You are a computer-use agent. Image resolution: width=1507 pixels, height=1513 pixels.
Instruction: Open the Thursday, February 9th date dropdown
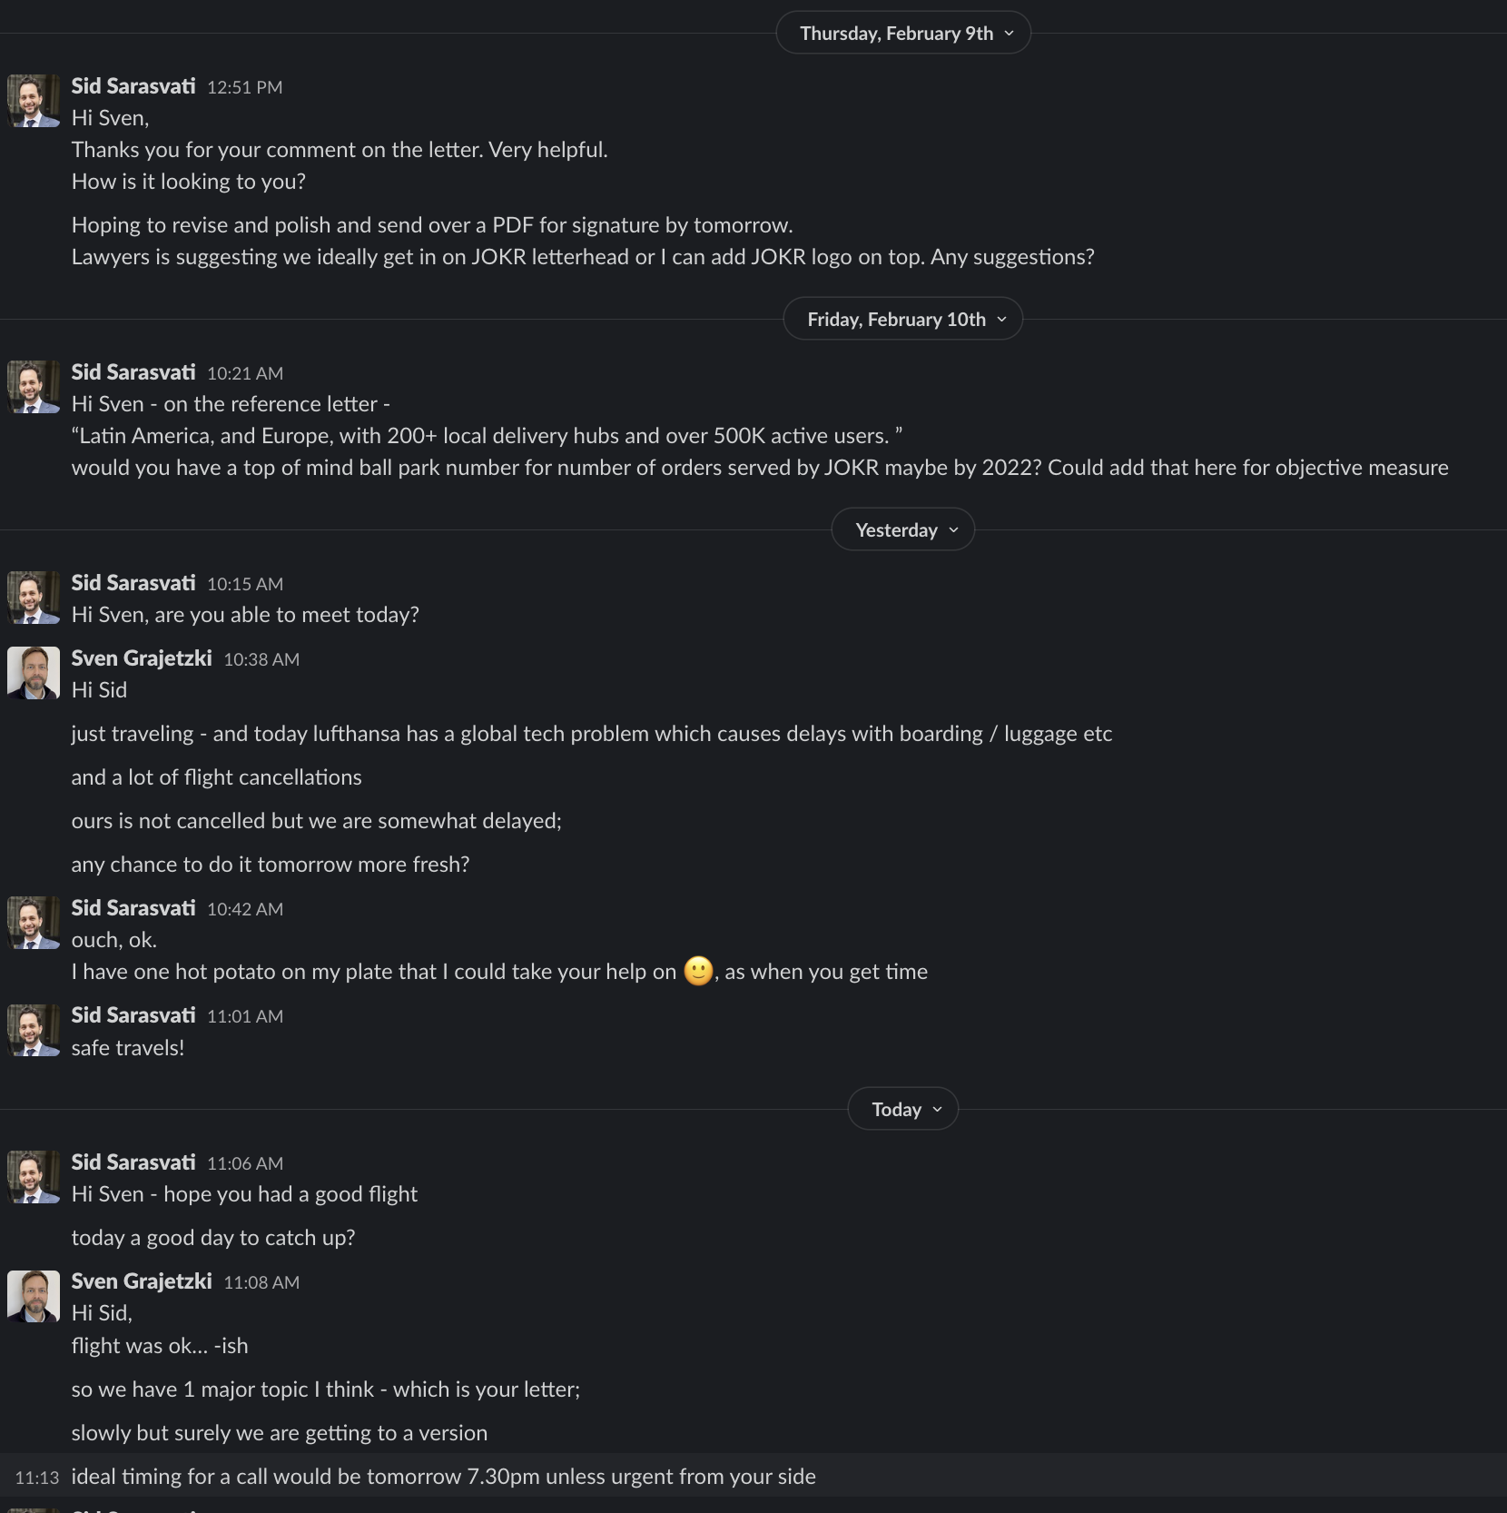(x=903, y=34)
